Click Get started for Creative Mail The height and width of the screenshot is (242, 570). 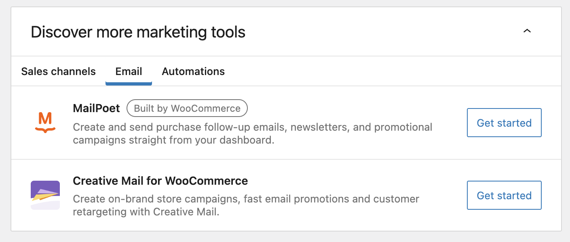pyautogui.click(x=504, y=195)
